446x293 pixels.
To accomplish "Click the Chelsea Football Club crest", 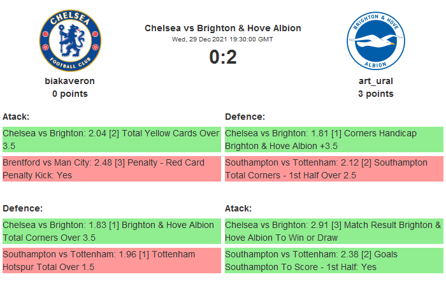I will [x=69, y=41].
